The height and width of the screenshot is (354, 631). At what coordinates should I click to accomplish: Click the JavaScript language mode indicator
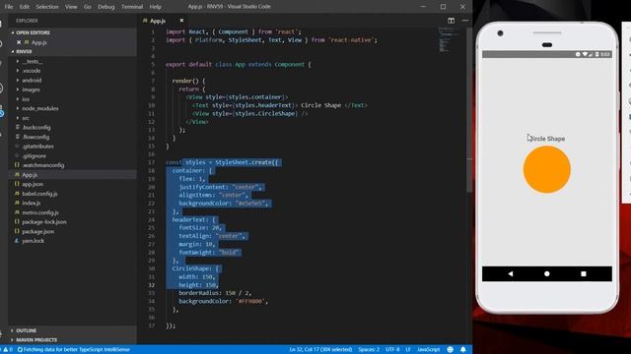tap(429, 350)
